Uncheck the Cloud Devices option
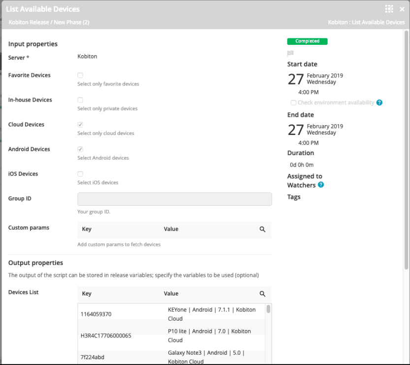Image resolution: width=410 pixels, height=365 pixels. click(80, 124)
